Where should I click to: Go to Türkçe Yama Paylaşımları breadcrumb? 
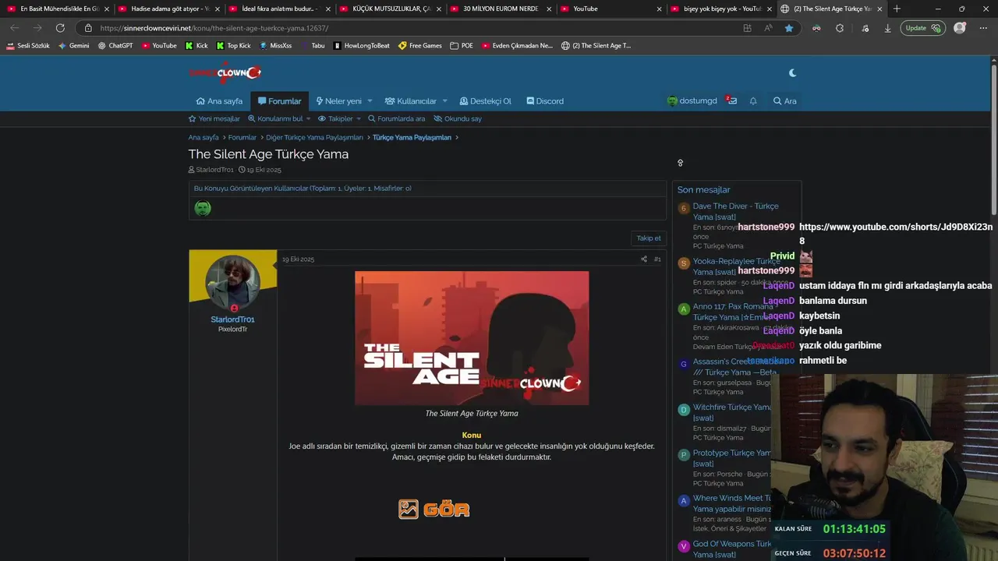[412, 138]
